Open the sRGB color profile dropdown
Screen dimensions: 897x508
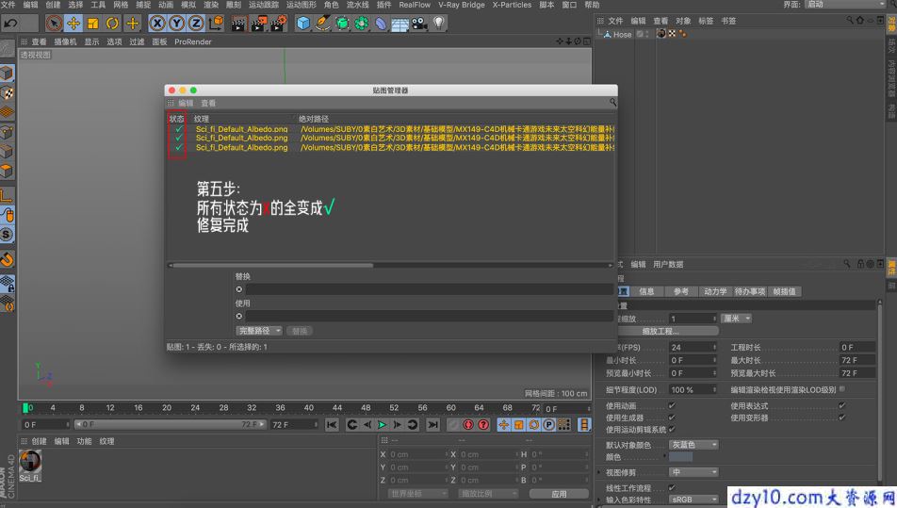[693, 500]
